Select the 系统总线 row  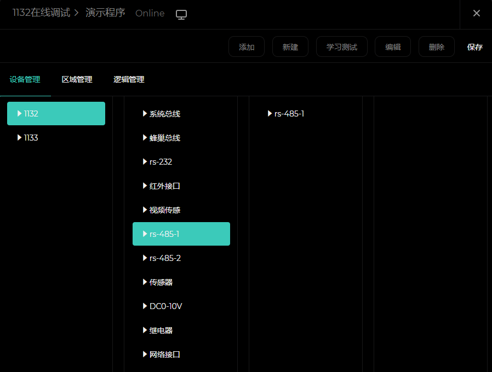click(x=181, y=113)
